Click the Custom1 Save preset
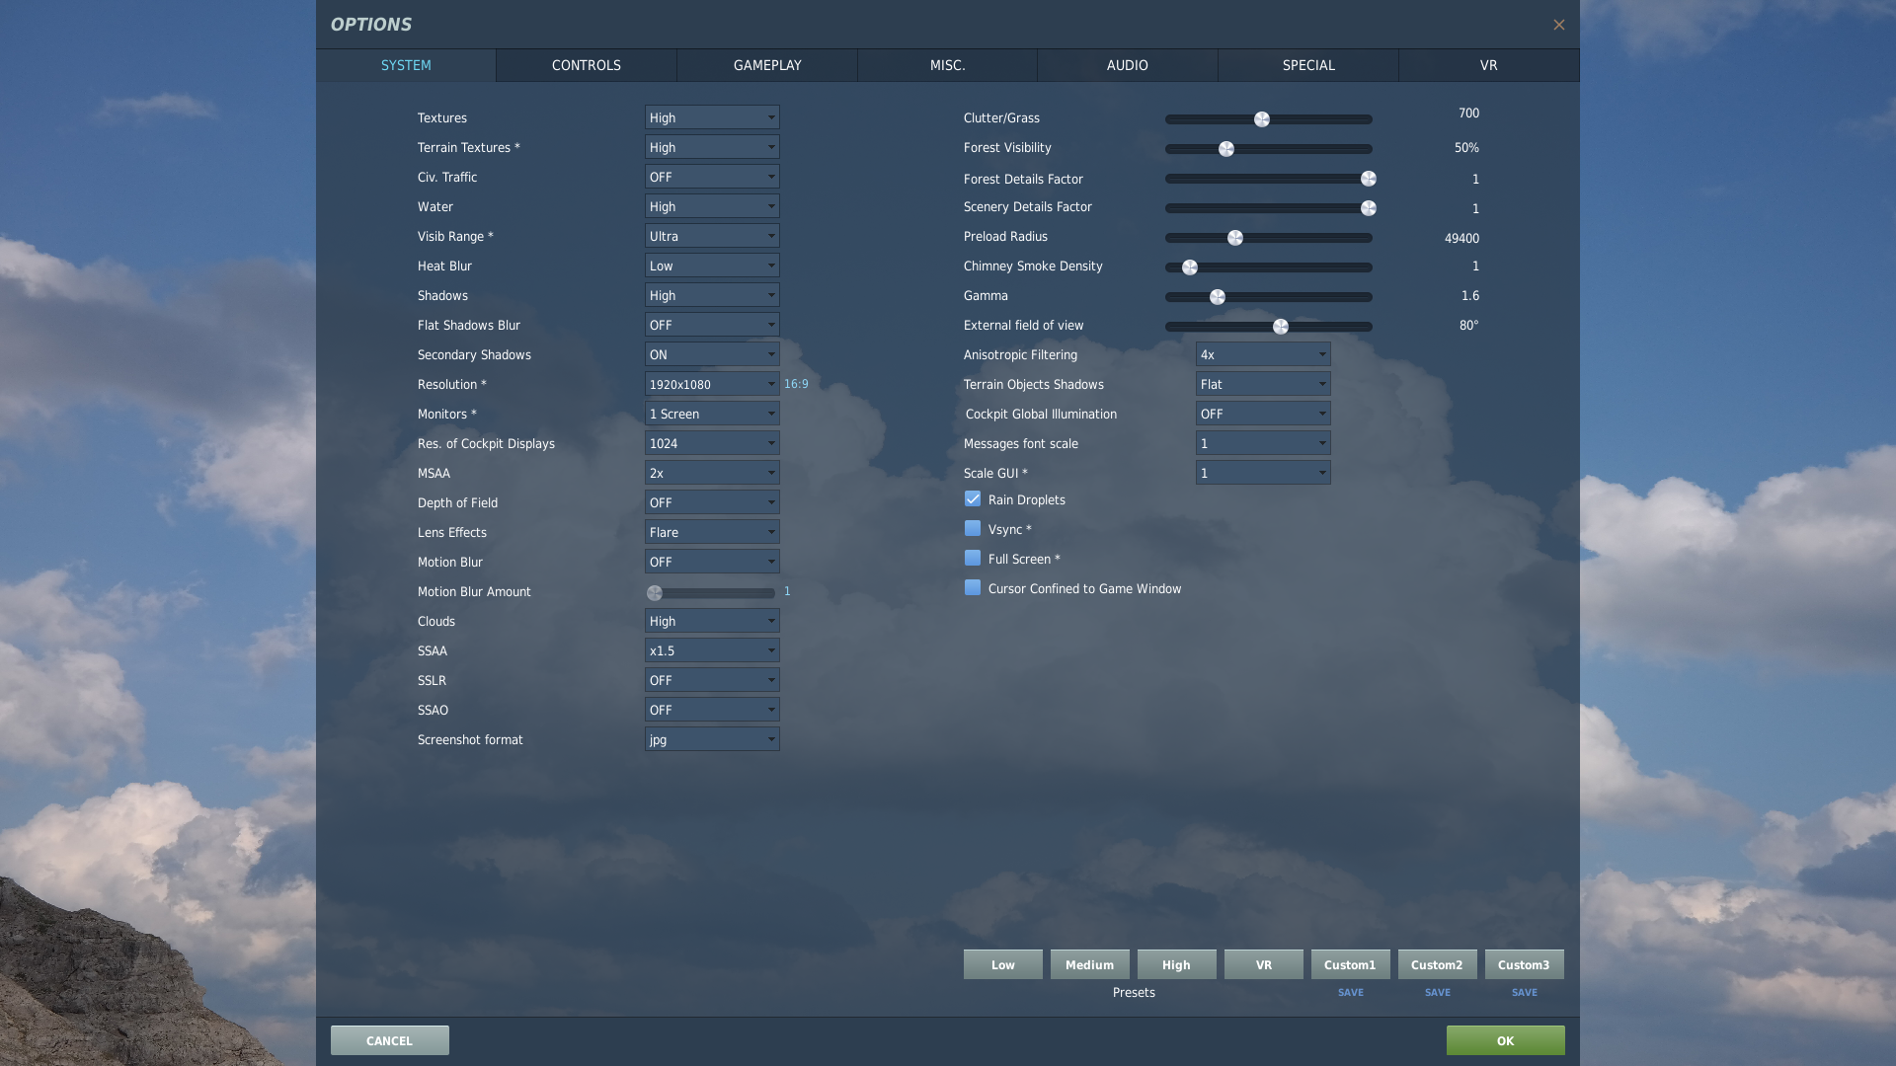The image size is (1896, 1066). coord(1350,992)
